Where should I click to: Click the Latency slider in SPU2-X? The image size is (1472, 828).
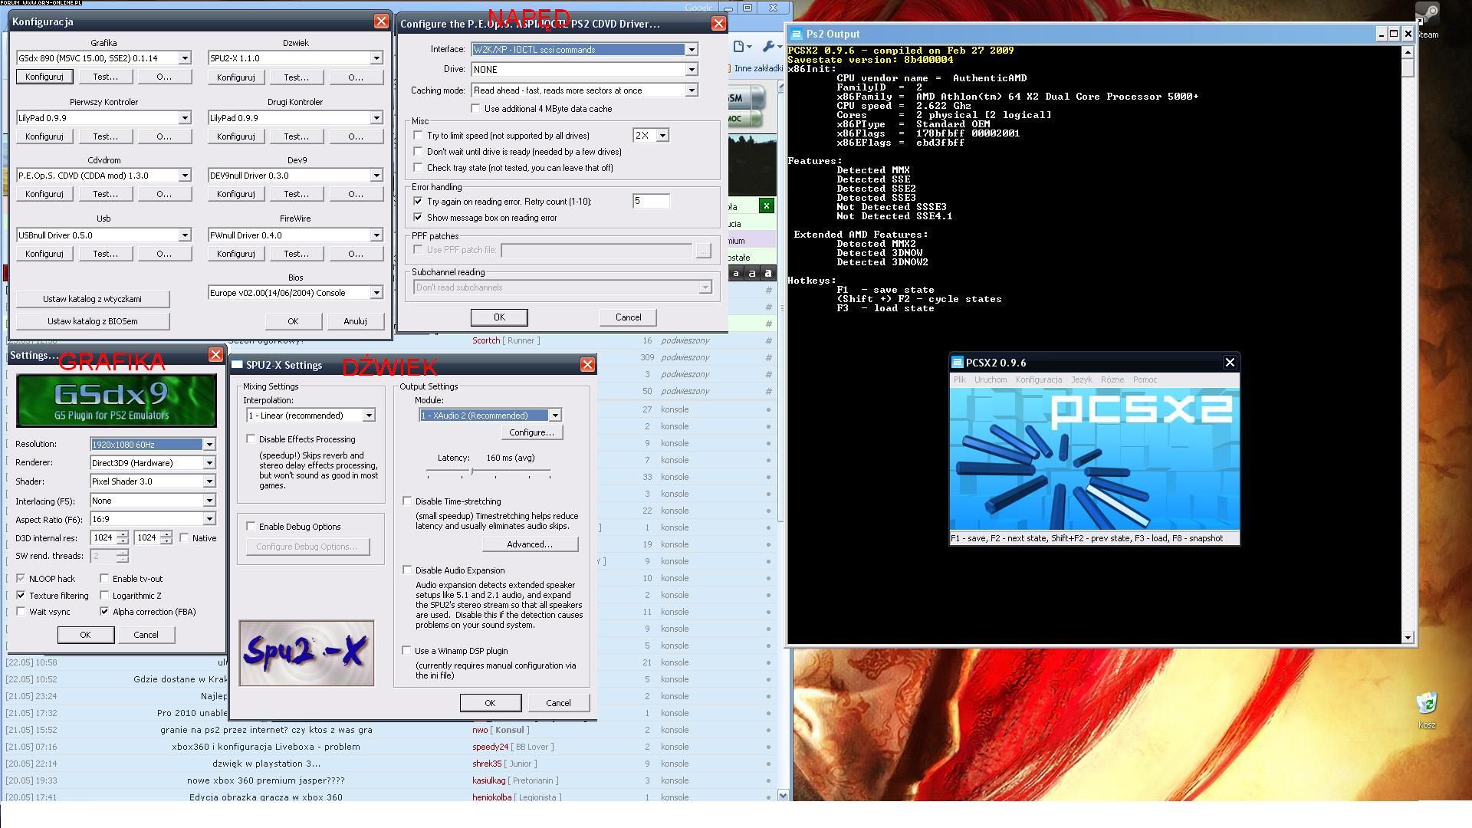pos(488,472)
